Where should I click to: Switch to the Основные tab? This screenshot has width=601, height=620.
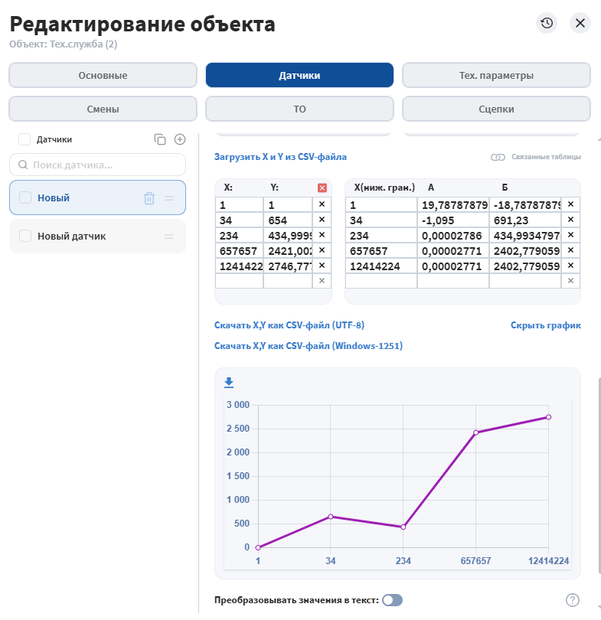point(103,75)
